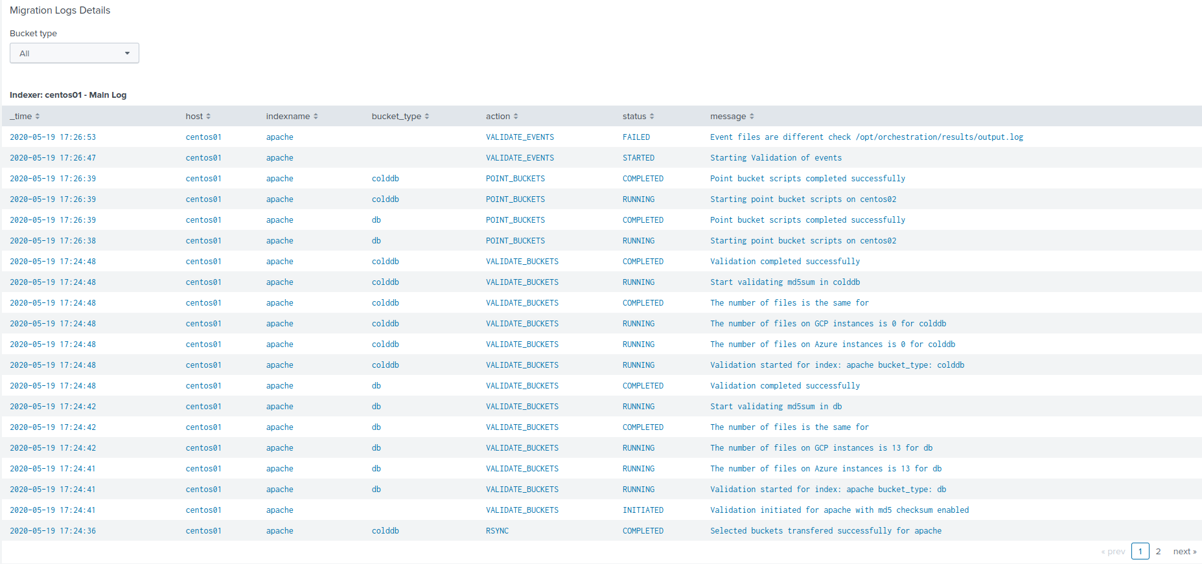Screen dimensions: 1202x564
Task: Sort by host column
Action: 198,116
